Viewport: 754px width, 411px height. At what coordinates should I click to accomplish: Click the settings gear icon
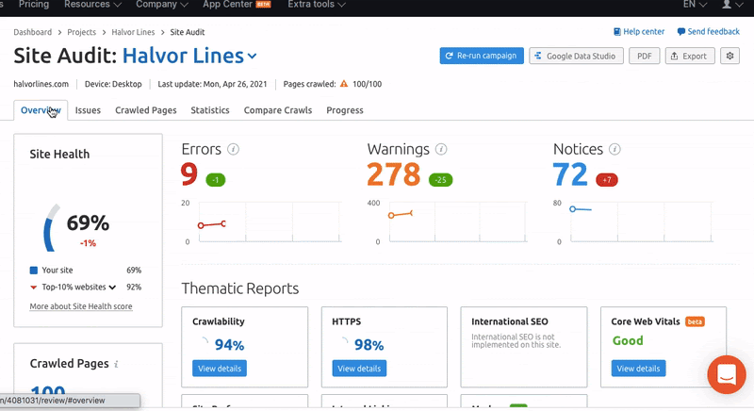[729, 56]
